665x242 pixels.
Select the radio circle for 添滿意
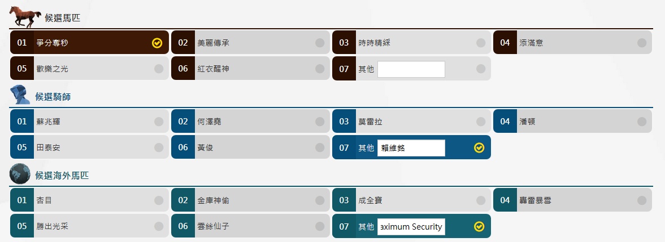click(x=642, y=43)
